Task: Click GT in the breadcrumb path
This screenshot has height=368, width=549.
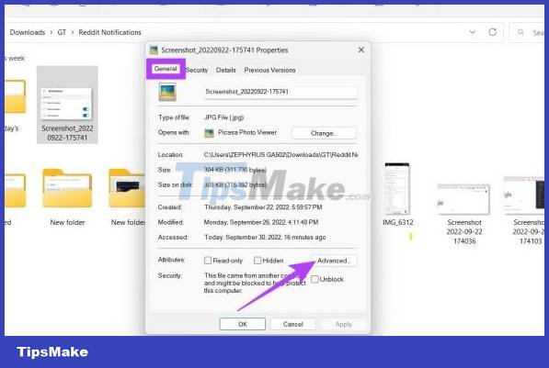Action: tap(62, 32)
